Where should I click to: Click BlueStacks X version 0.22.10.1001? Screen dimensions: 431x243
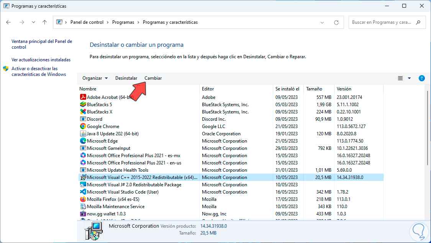[x=349, y=112]
